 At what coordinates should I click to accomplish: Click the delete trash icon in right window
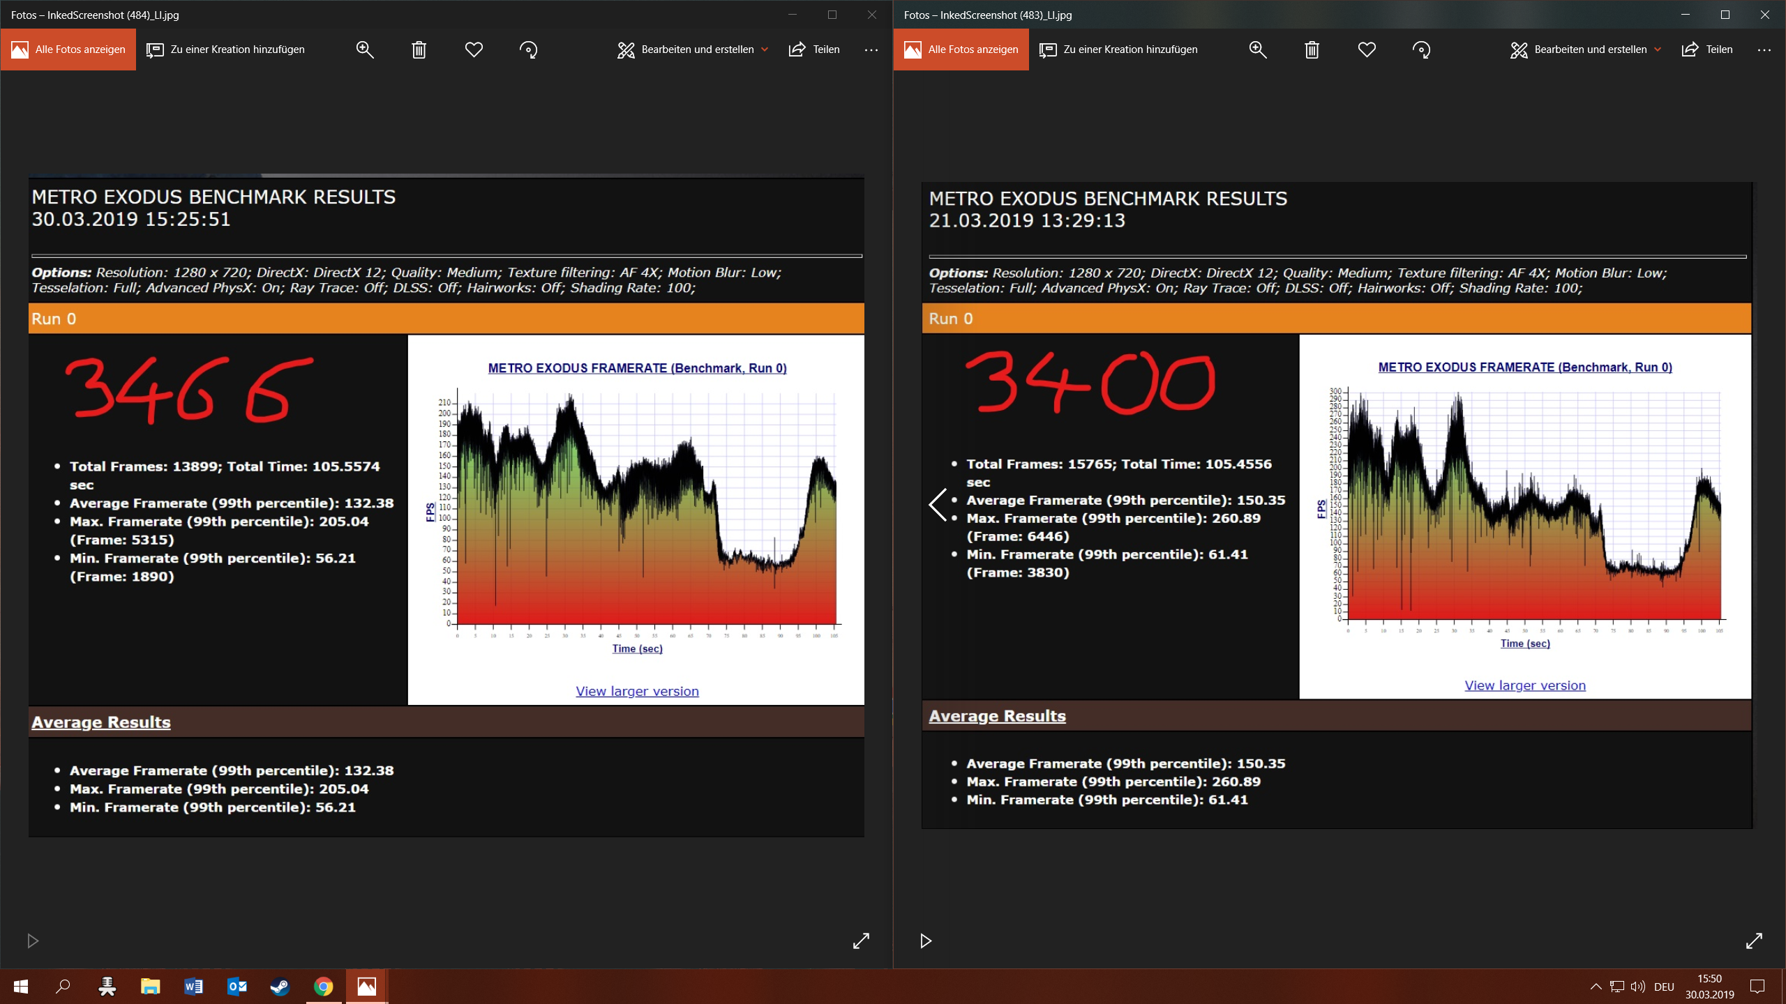pos(1312,50)
